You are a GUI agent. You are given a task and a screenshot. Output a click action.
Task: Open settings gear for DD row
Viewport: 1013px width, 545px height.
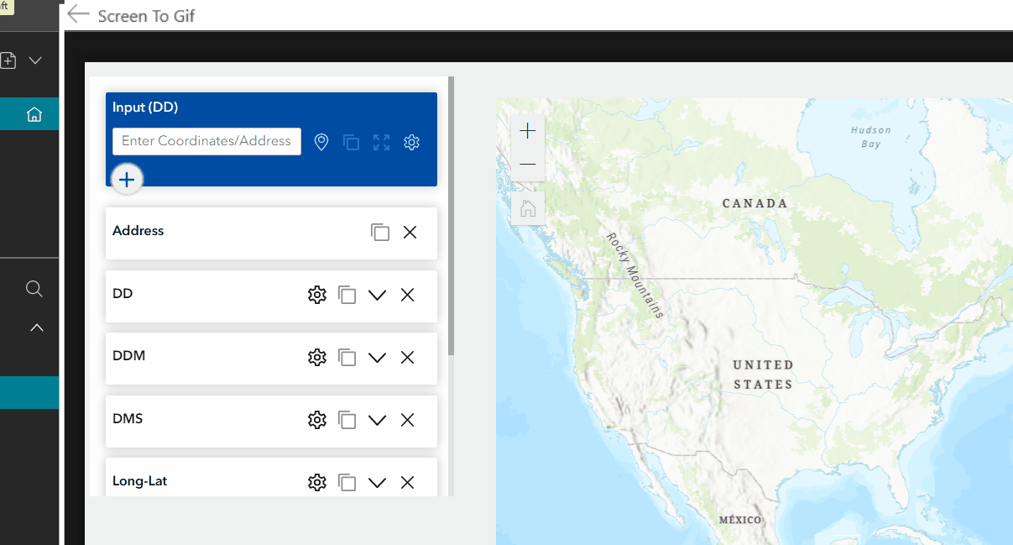316,295
